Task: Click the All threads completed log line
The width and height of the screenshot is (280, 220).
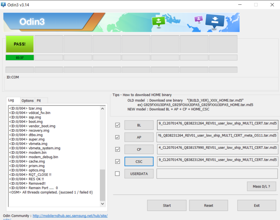Action: point(51,192)
